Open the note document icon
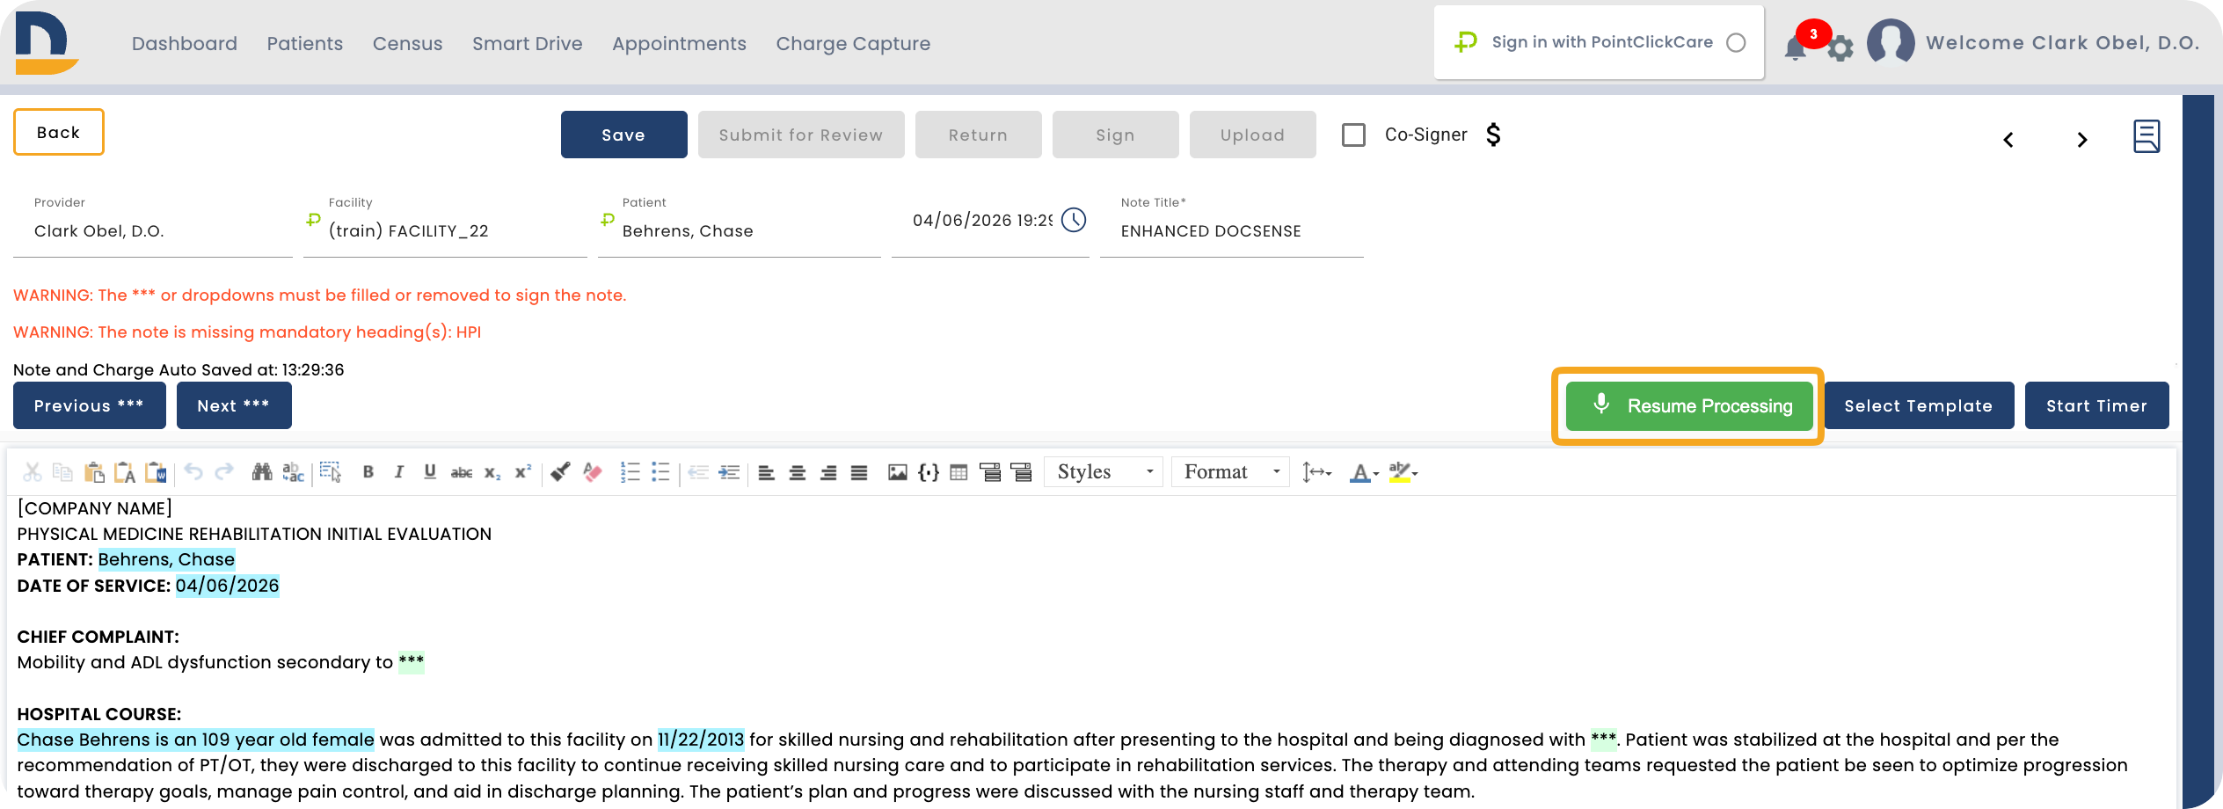2223x809 pixels. (x=2146, y=136)
